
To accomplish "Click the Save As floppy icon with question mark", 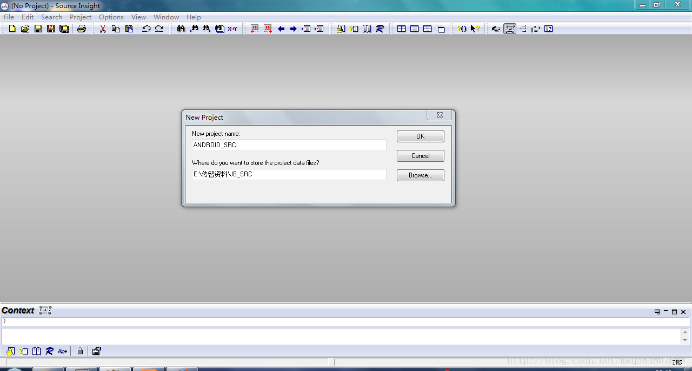I will (51, 29).
